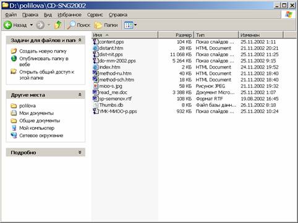Sort by the Размер column header

[x=176, y=35]
